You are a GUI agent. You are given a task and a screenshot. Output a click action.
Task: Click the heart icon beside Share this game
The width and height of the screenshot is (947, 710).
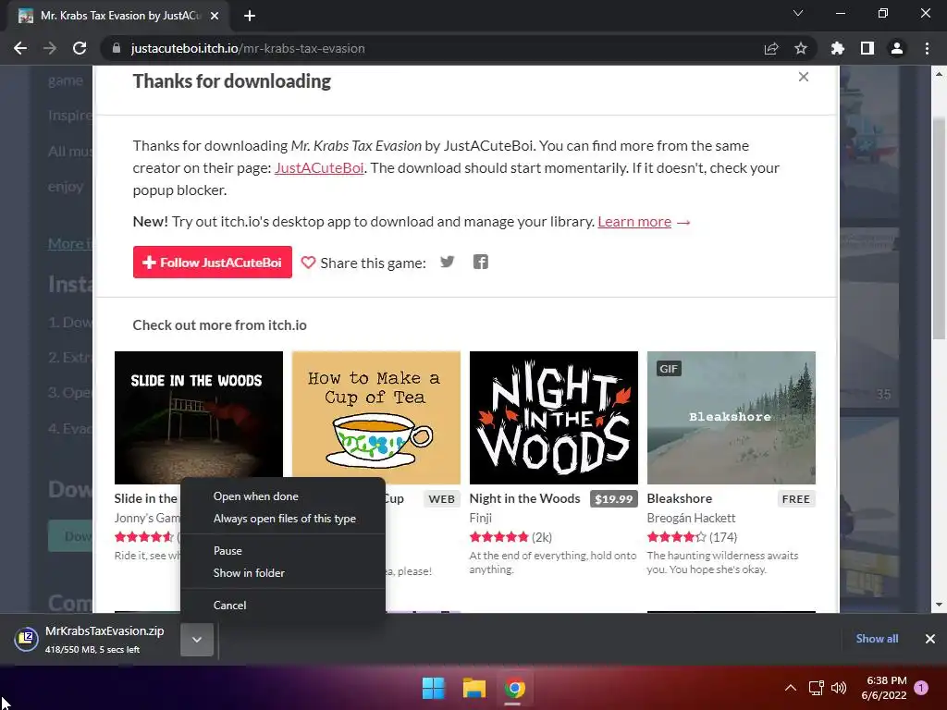point(308,263)
